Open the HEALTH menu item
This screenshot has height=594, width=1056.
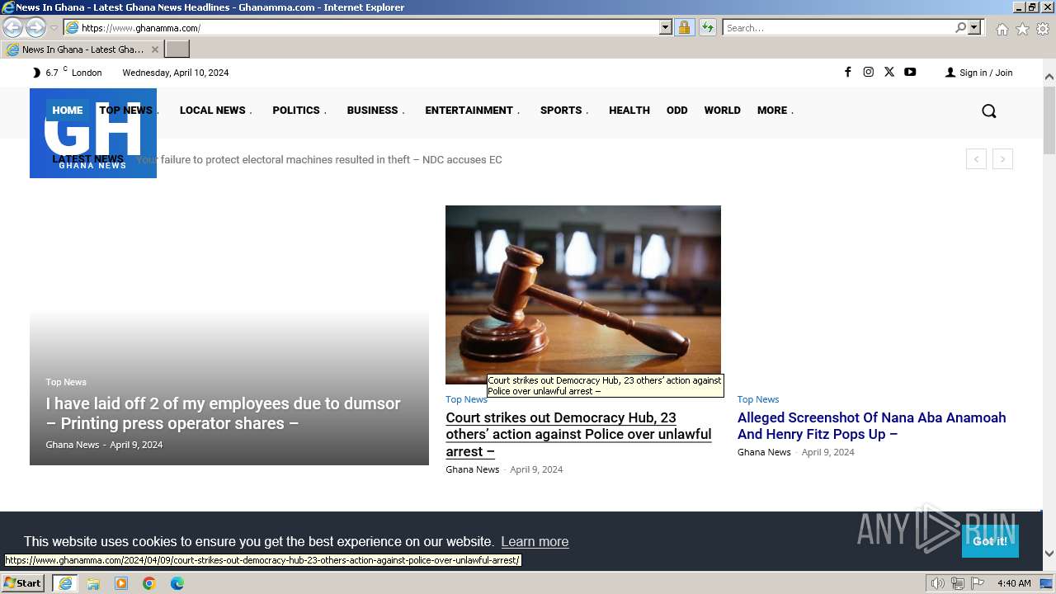[629, 111]
